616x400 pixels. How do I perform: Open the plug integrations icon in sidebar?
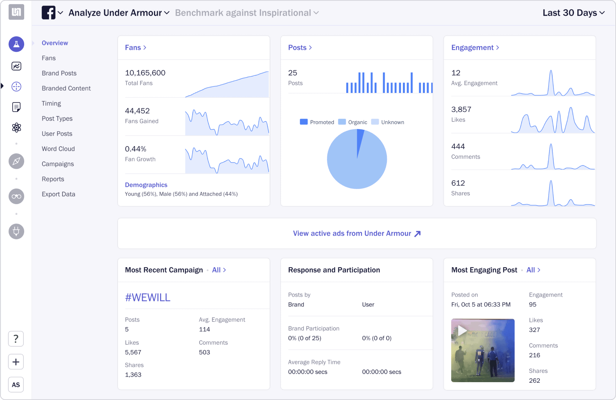[16, 231]
